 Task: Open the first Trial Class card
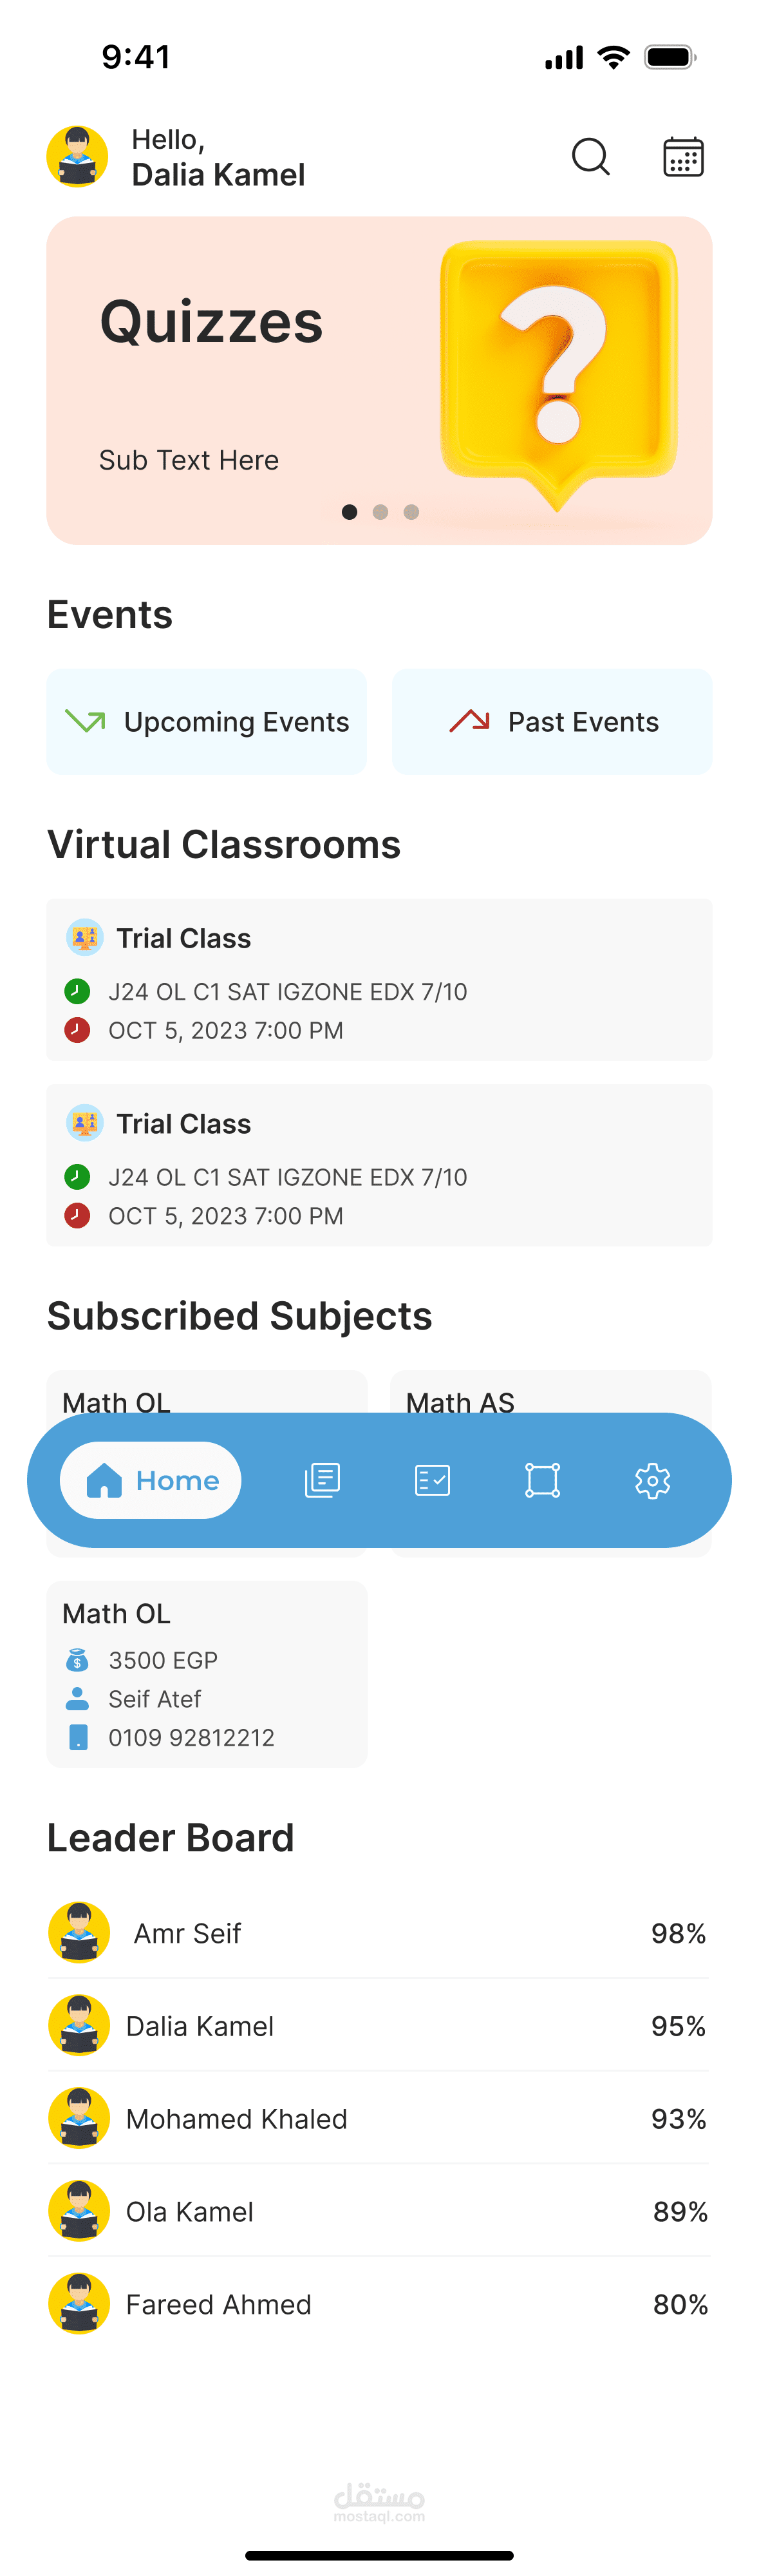point(379,980)
